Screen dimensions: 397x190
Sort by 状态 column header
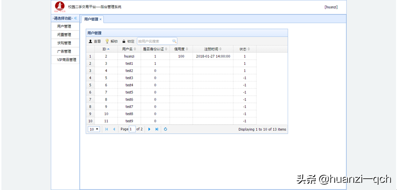(x=245, y=49)
